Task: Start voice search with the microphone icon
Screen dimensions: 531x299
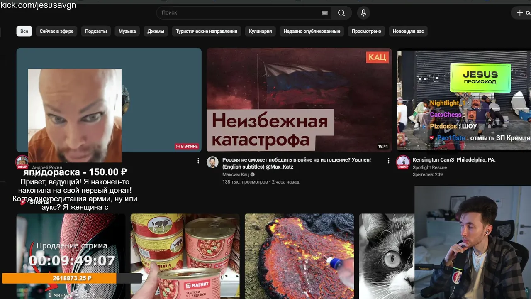Action: tap(363, 13)
